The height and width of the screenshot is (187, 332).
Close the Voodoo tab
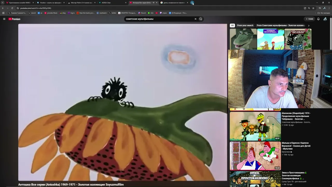click(x=64, y=3)
